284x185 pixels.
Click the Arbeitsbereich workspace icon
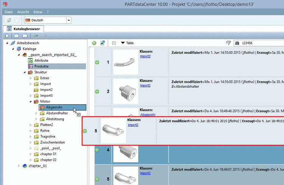pos(13,43)
